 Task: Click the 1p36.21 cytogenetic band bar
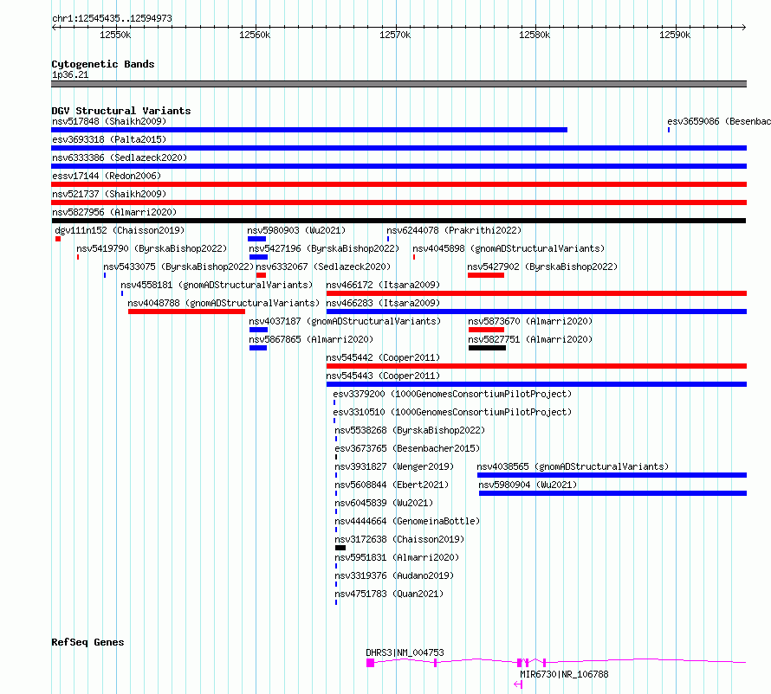click(398, 85)
